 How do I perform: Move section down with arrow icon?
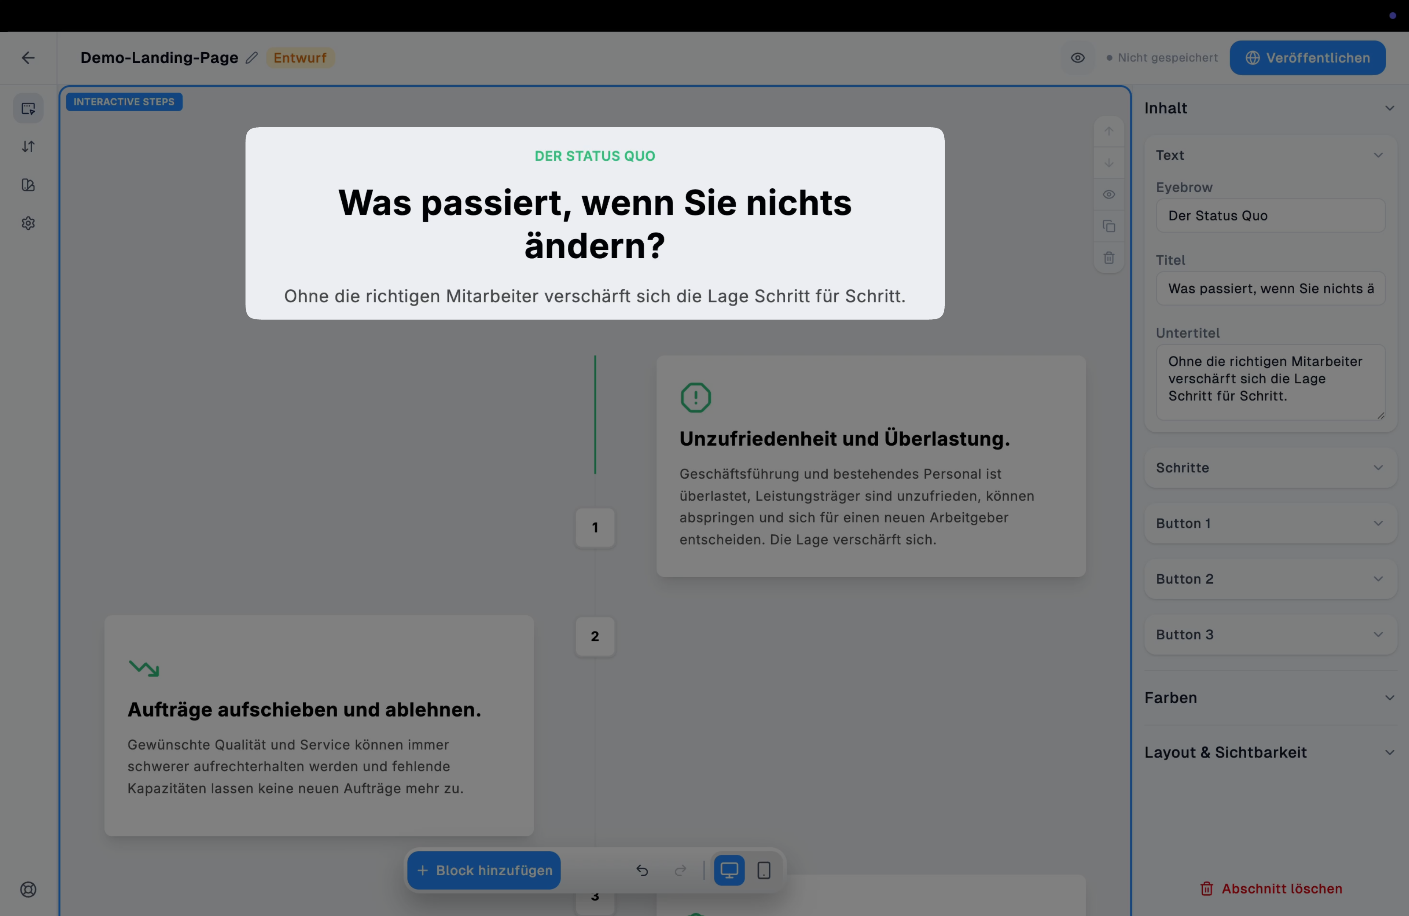click(1109, 163)
